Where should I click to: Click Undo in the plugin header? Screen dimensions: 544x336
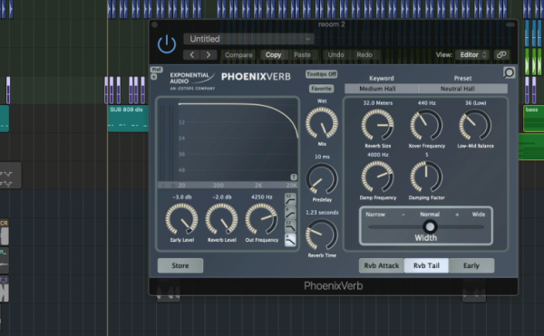tap(335, 54)
